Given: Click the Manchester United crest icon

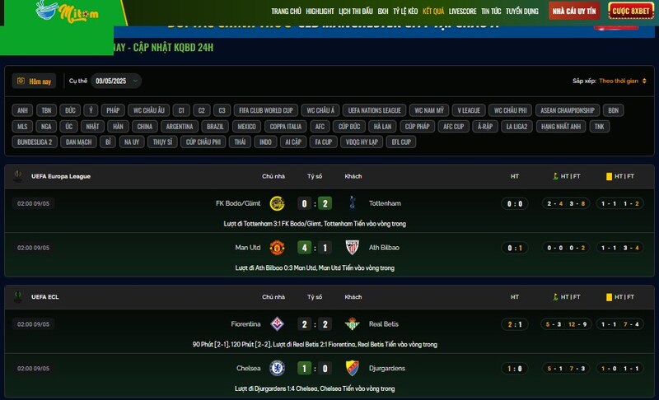Looking at the screenshot, I should coord(277,248).
